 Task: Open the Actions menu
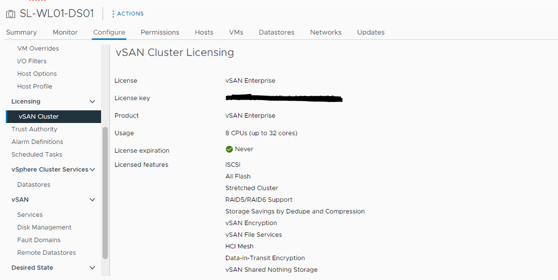(128, 14)
